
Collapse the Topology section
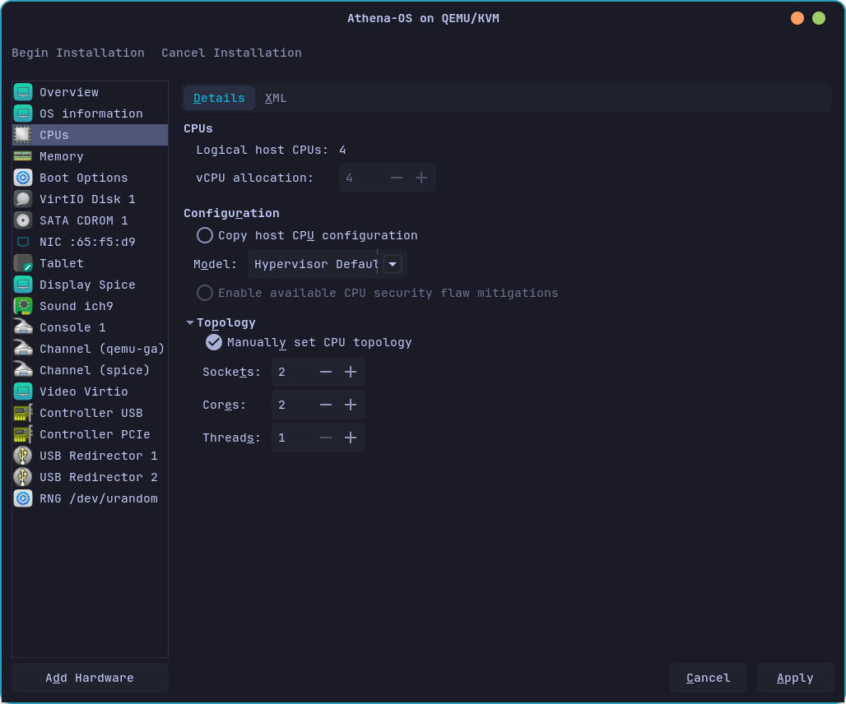(x=189, y=322)
